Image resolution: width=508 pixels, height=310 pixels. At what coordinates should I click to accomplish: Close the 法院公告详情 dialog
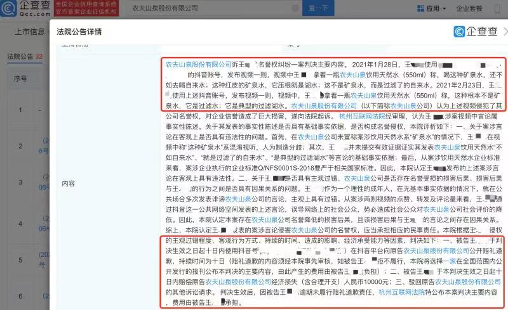coord(505,32)
